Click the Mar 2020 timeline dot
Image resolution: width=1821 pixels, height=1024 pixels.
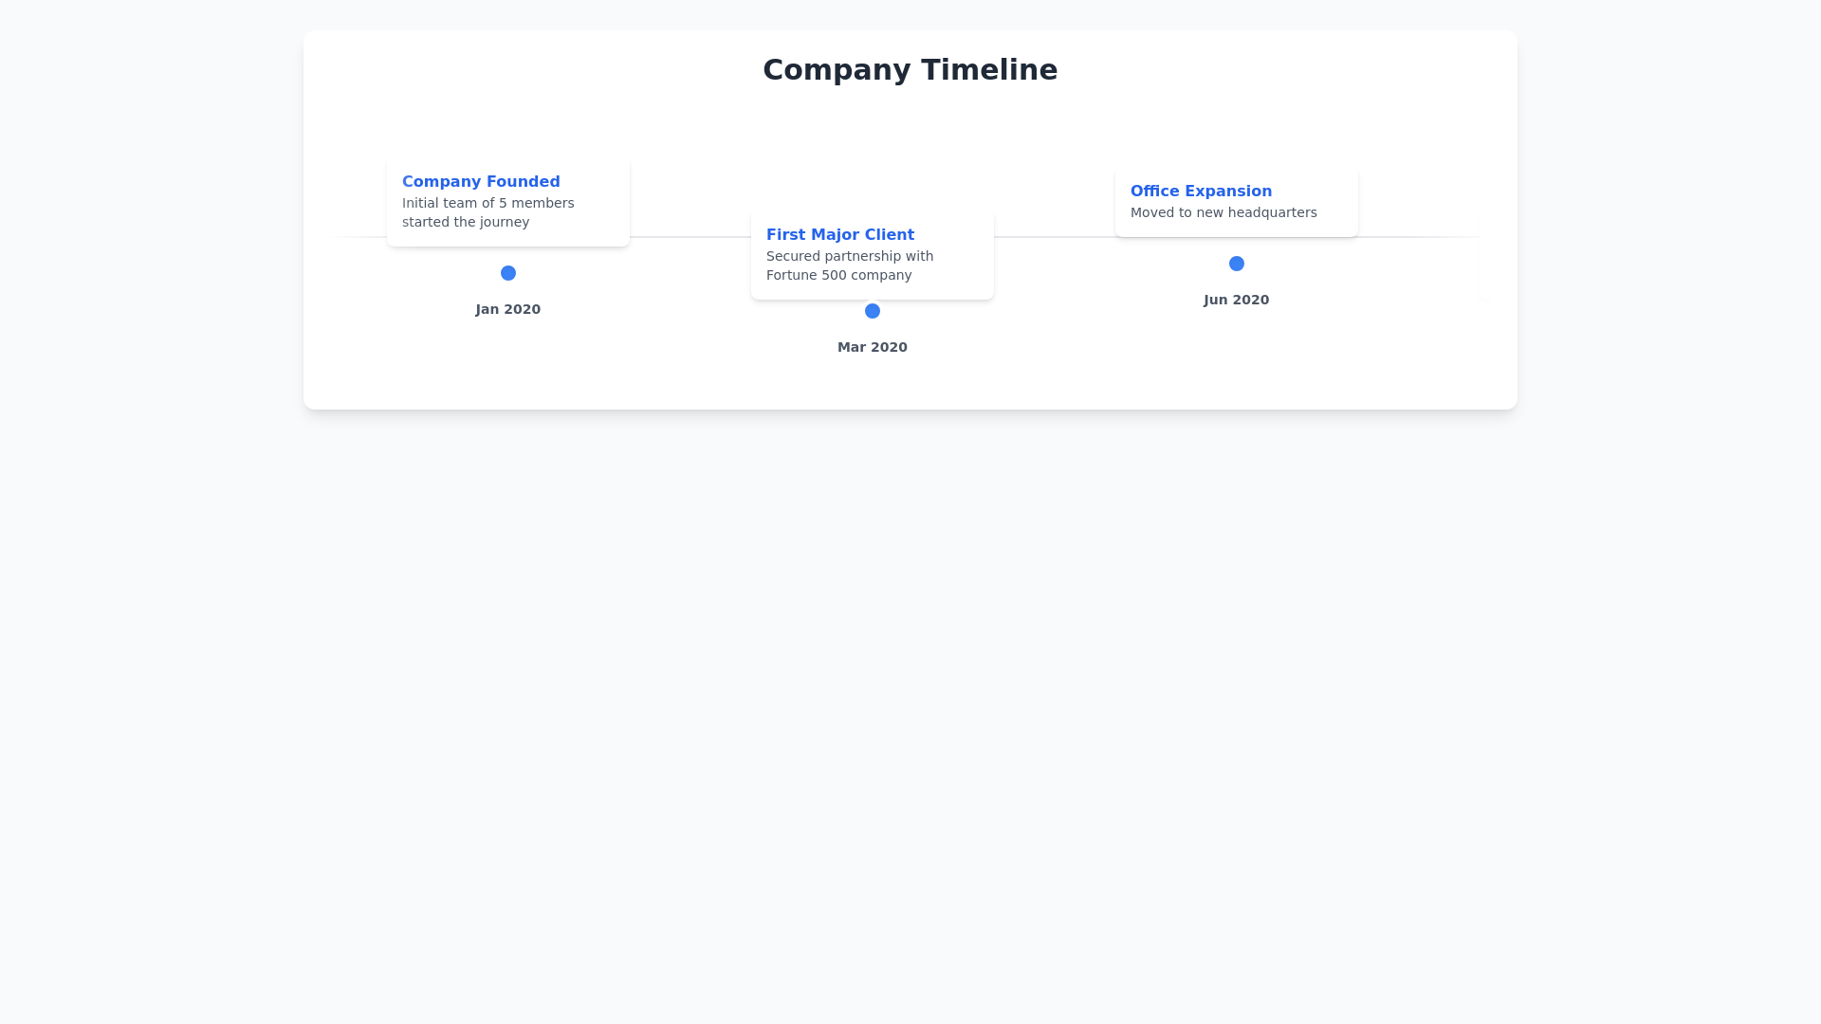(x=872, y=310)
